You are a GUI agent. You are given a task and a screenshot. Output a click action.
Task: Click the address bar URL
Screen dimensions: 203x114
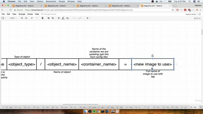[x=79, y=10]
